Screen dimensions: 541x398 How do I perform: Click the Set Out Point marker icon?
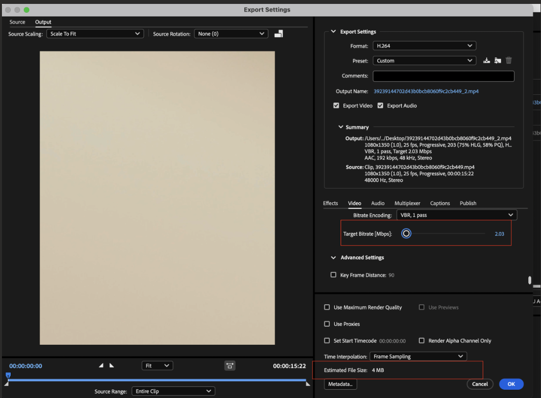[x=111, y=365]
